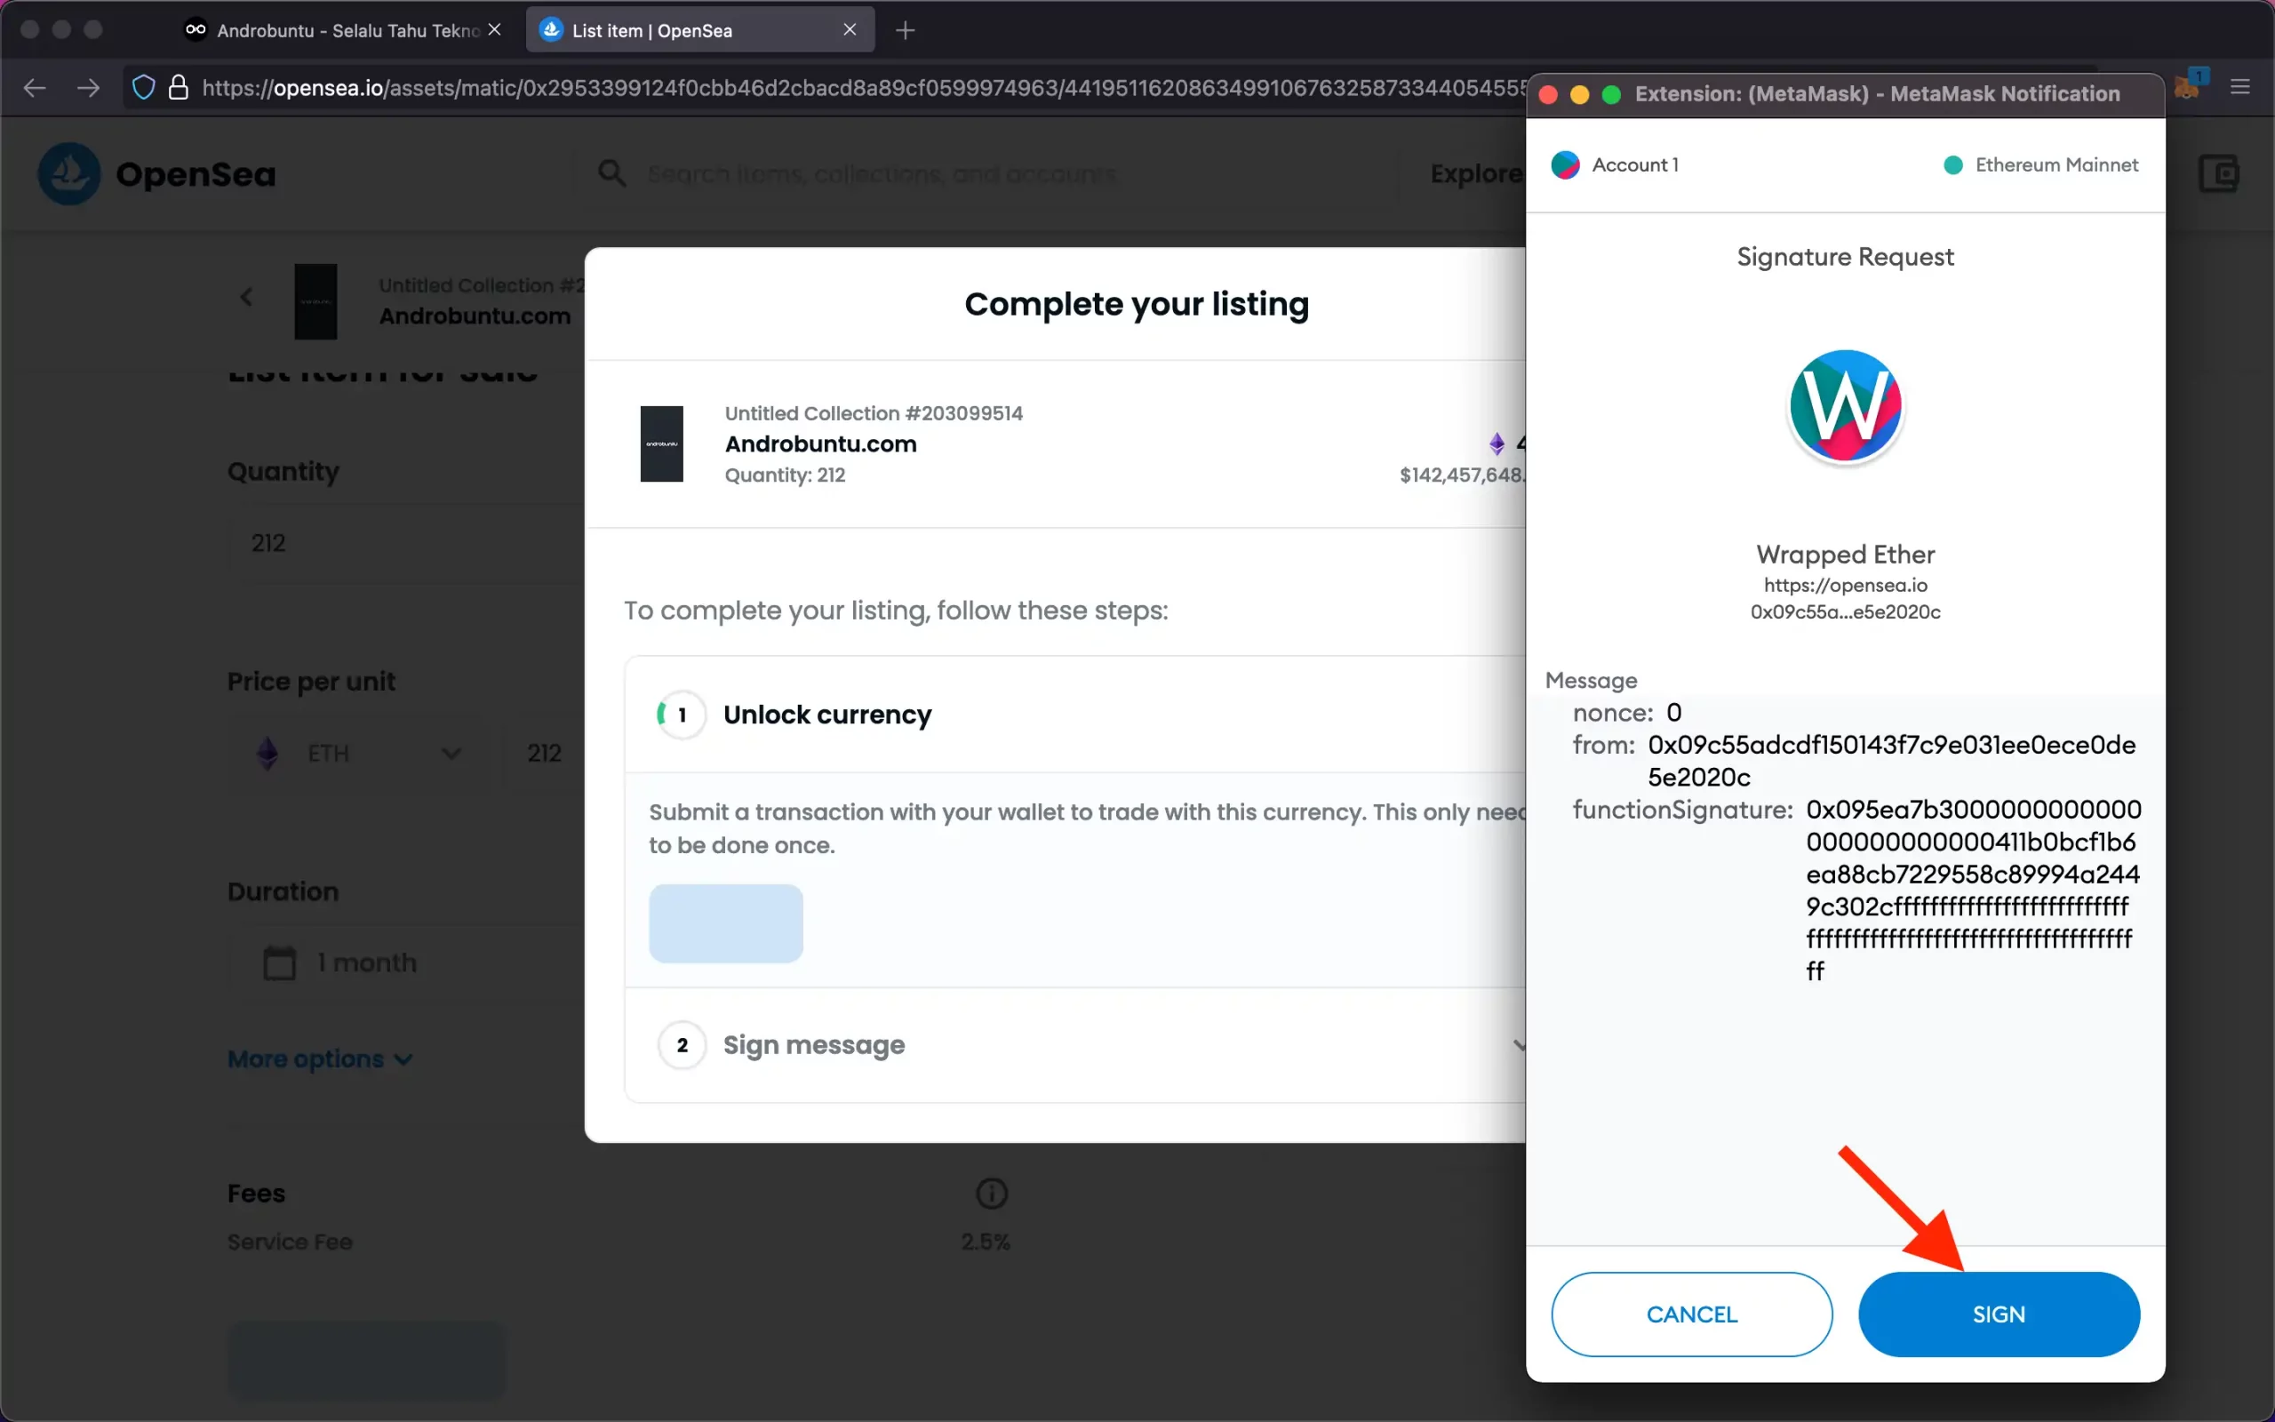Click the Wrapped Ether token logo

click(x=1845, y=407)
